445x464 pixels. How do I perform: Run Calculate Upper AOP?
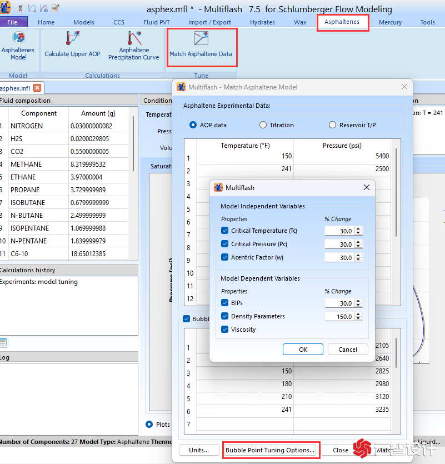[72, 44]
